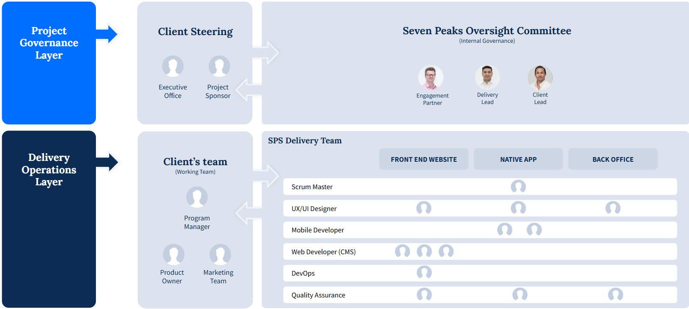Screen dimensions: 689x309
Task: Click the Project Governance Layer box
Action: pos(49,63)
